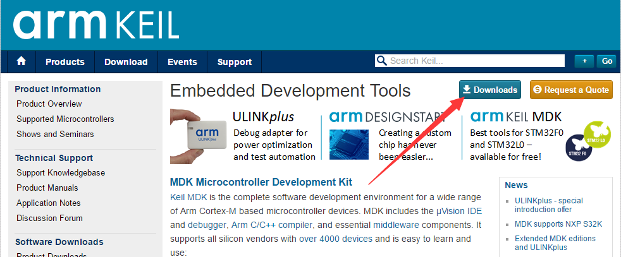Open the Events menu
The image size is (621, 257).
[182, 62]
